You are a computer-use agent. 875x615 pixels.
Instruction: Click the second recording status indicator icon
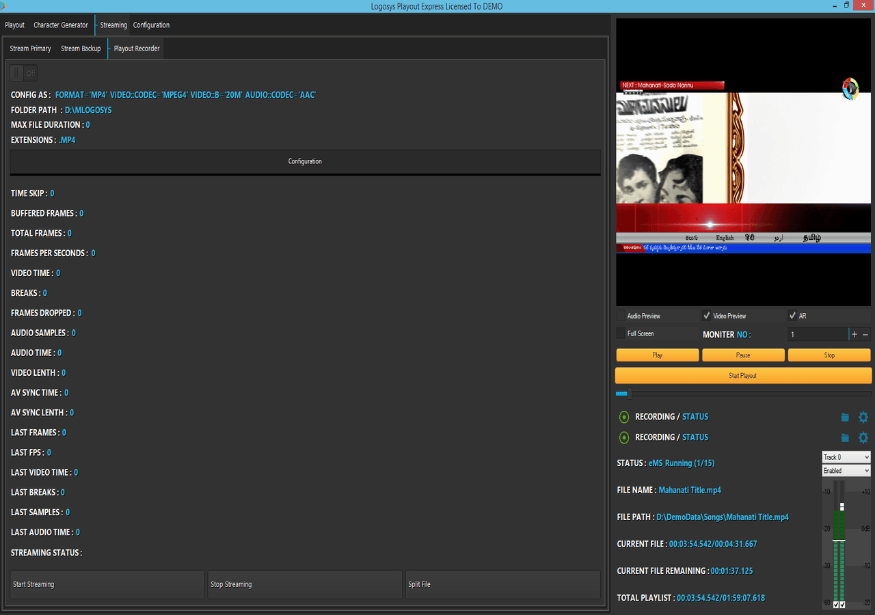click(x=623, y=437)
